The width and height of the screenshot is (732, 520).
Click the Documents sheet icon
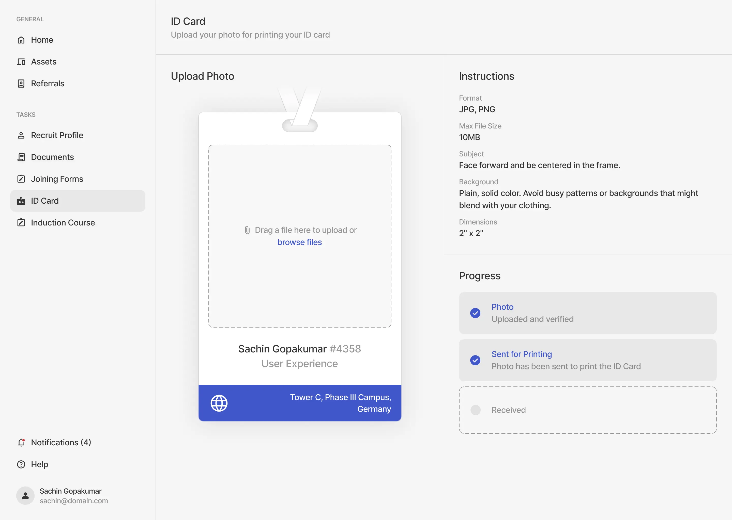(21, 157)
